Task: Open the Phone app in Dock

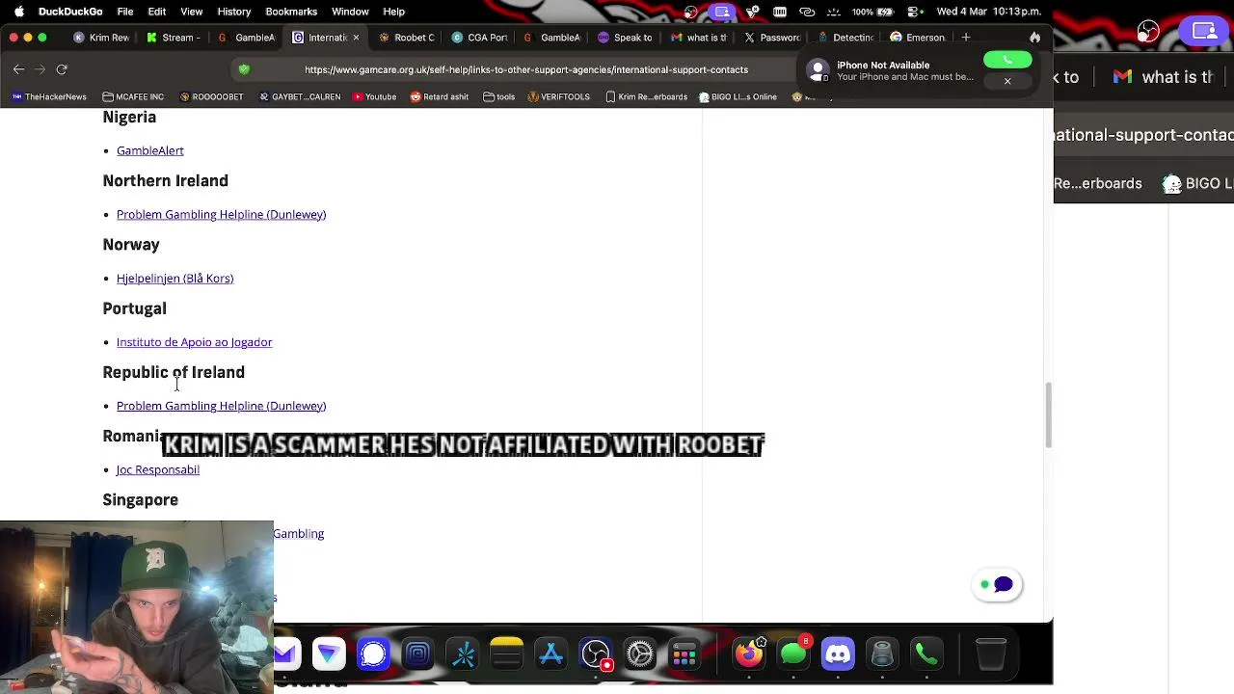Action: click(926, 654)
